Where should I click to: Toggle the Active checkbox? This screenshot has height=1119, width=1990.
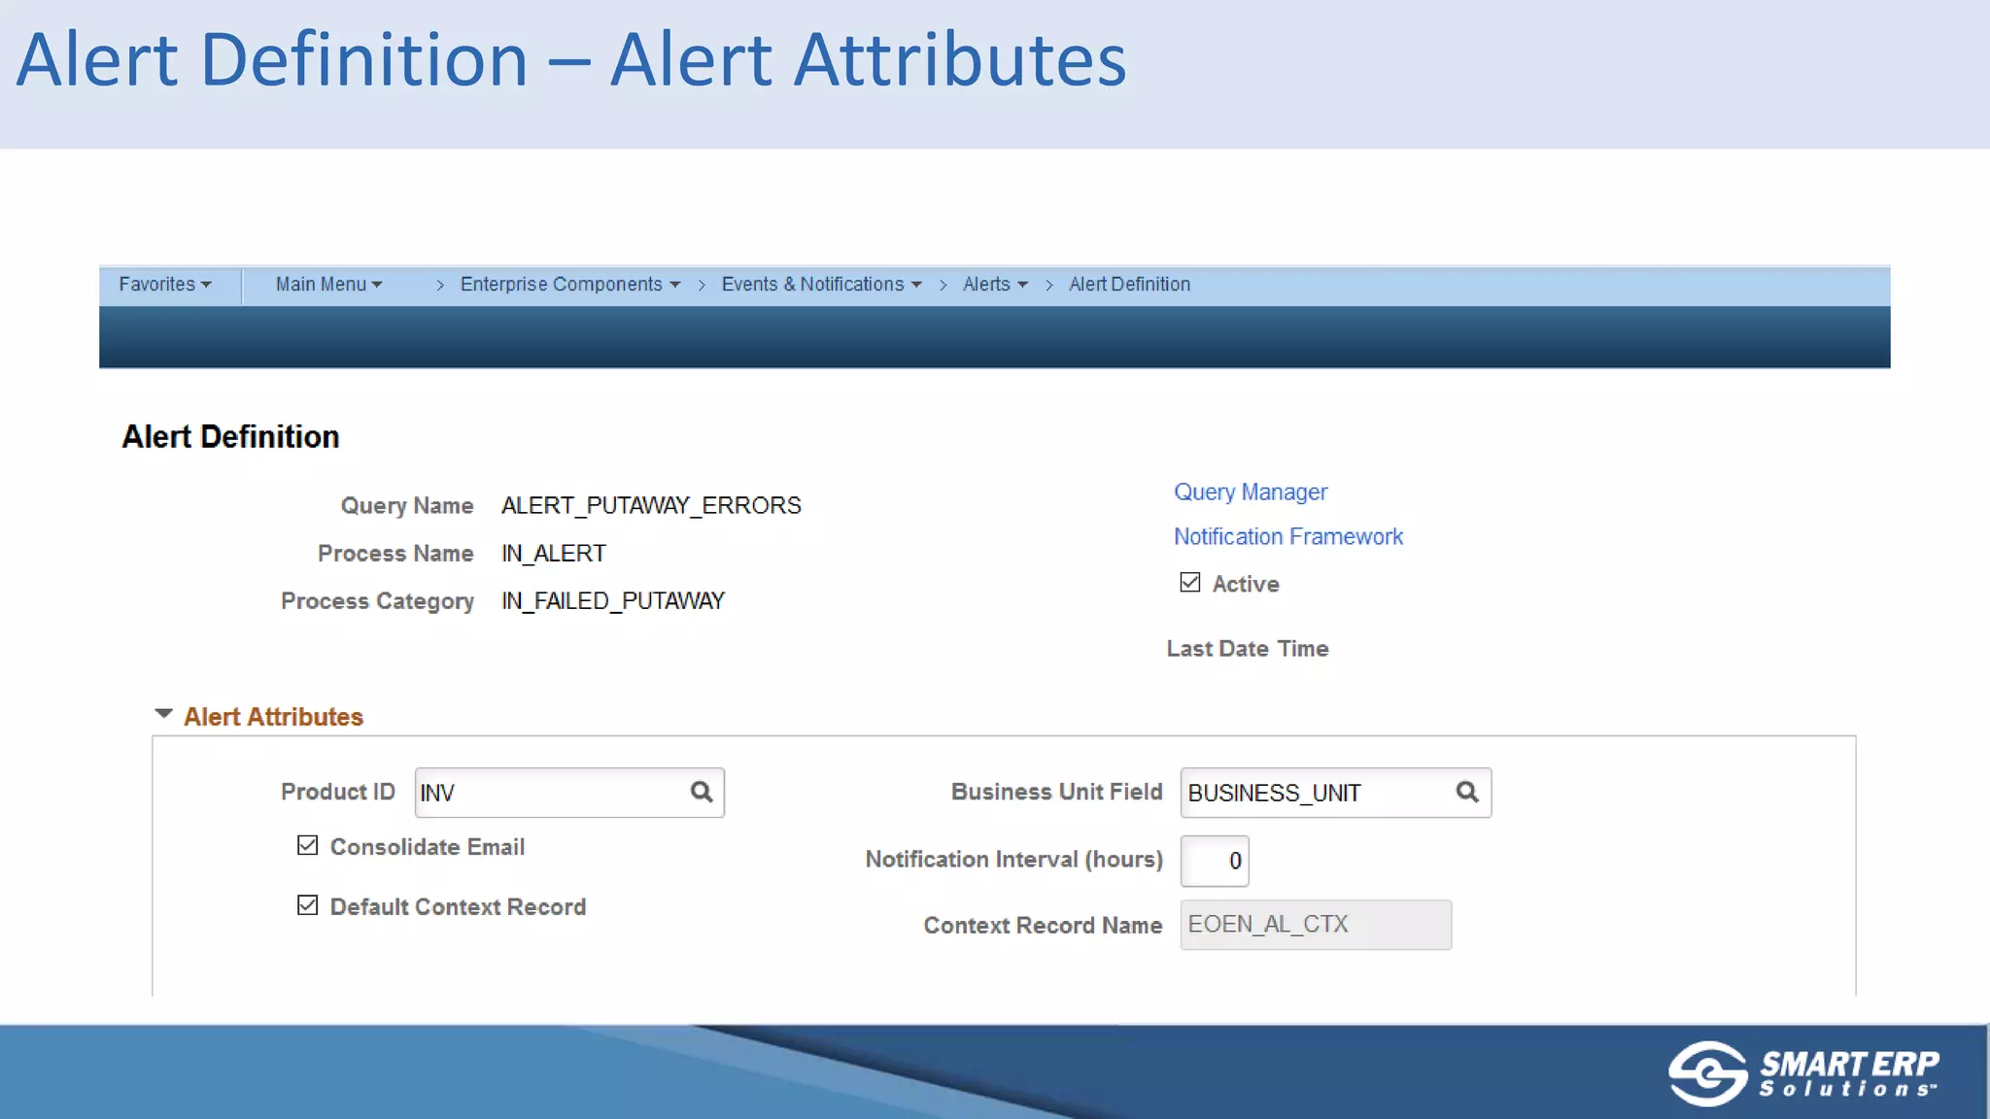[x=1190, y=583]
